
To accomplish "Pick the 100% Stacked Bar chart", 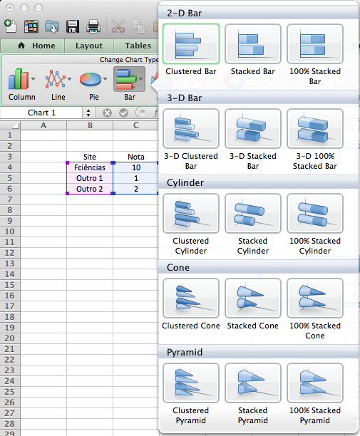I will (x=315, y=44).
